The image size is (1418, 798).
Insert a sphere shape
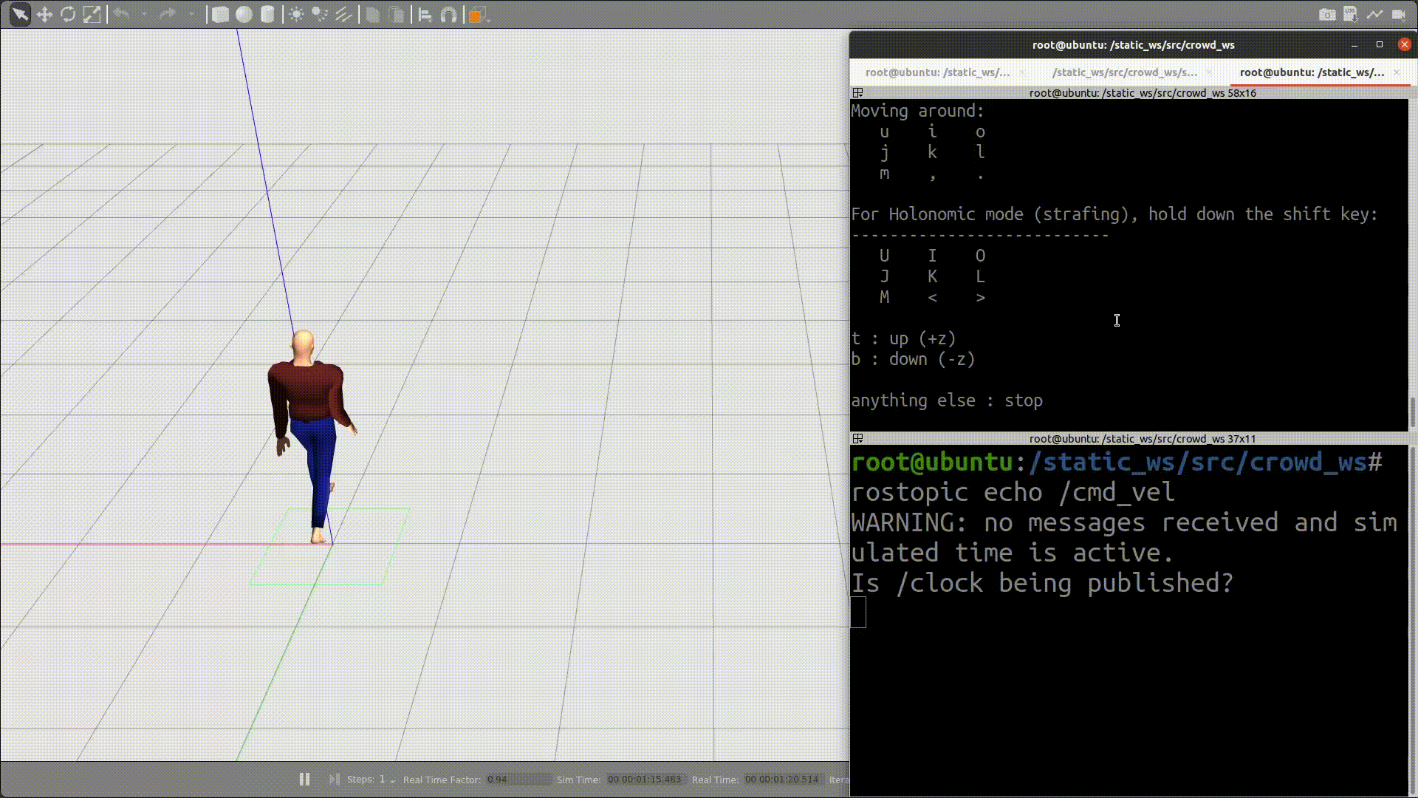[x=244, y=14]
